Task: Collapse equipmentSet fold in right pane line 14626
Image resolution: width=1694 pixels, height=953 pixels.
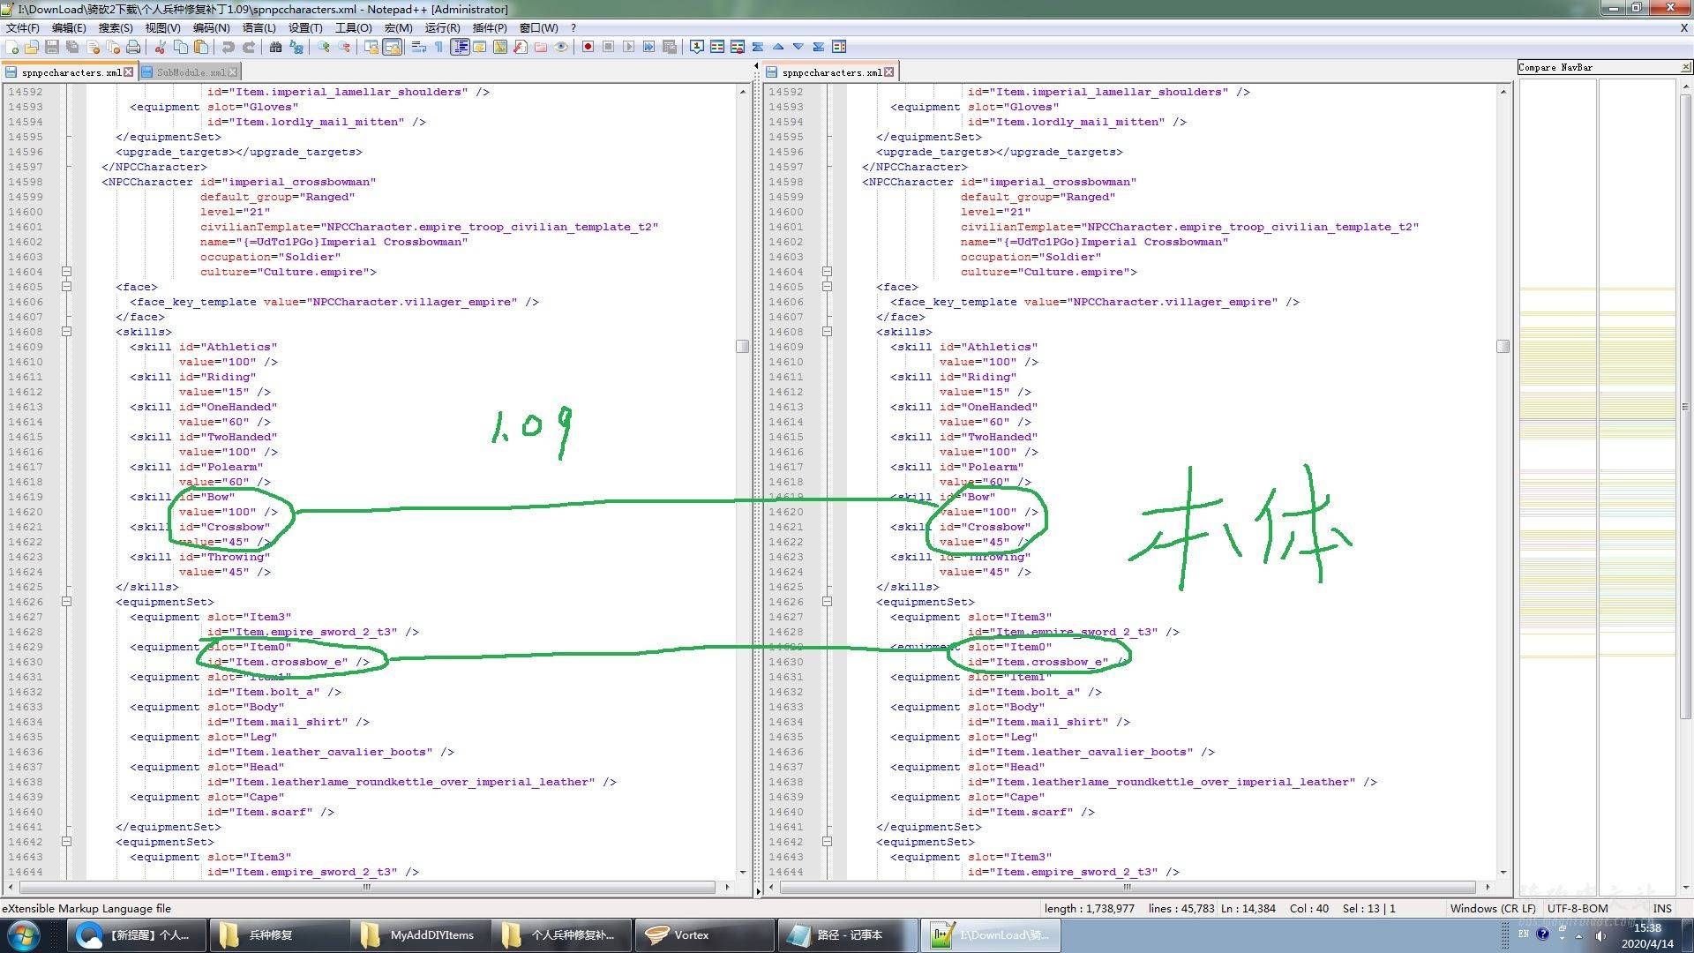Action: coord(827,602)
